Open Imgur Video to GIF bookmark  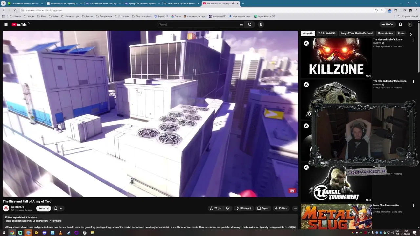[x=264, y=16]
